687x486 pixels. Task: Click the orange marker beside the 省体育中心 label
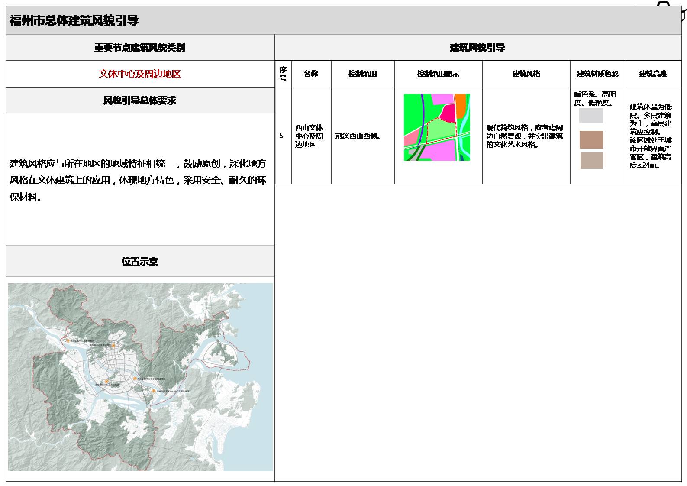113,345
